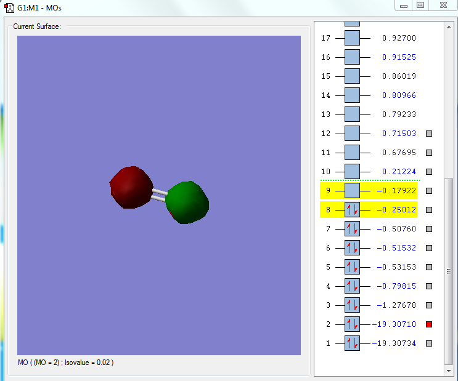Open the G1:M1 window system menu icon
The height and width of the screenshot is (381, 458).
pyautogui.click(x=9, y=8)
